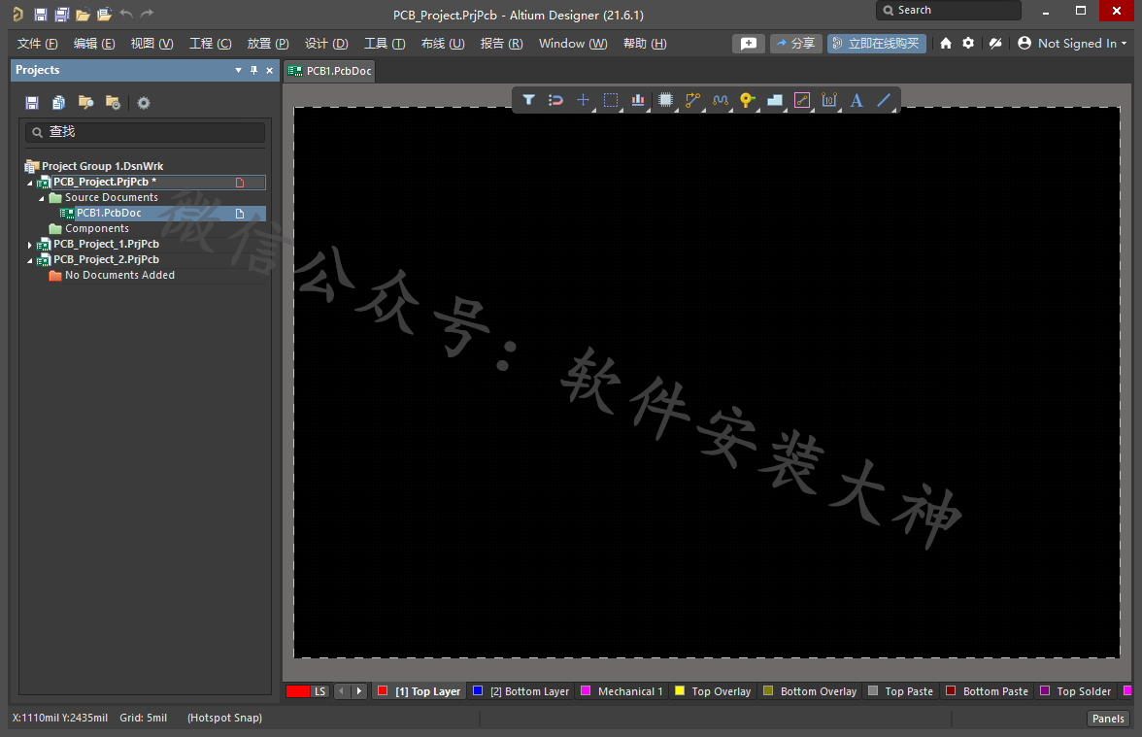The image size is (1142, 737).
Task: Open the 编辑 (E) menu
Action: pos(94,44)
